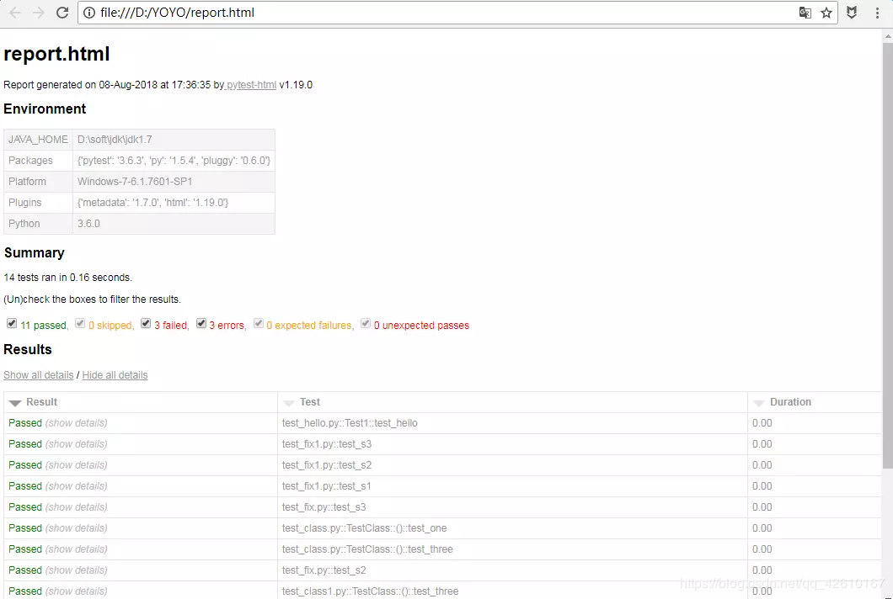Reload the report page

62,13
